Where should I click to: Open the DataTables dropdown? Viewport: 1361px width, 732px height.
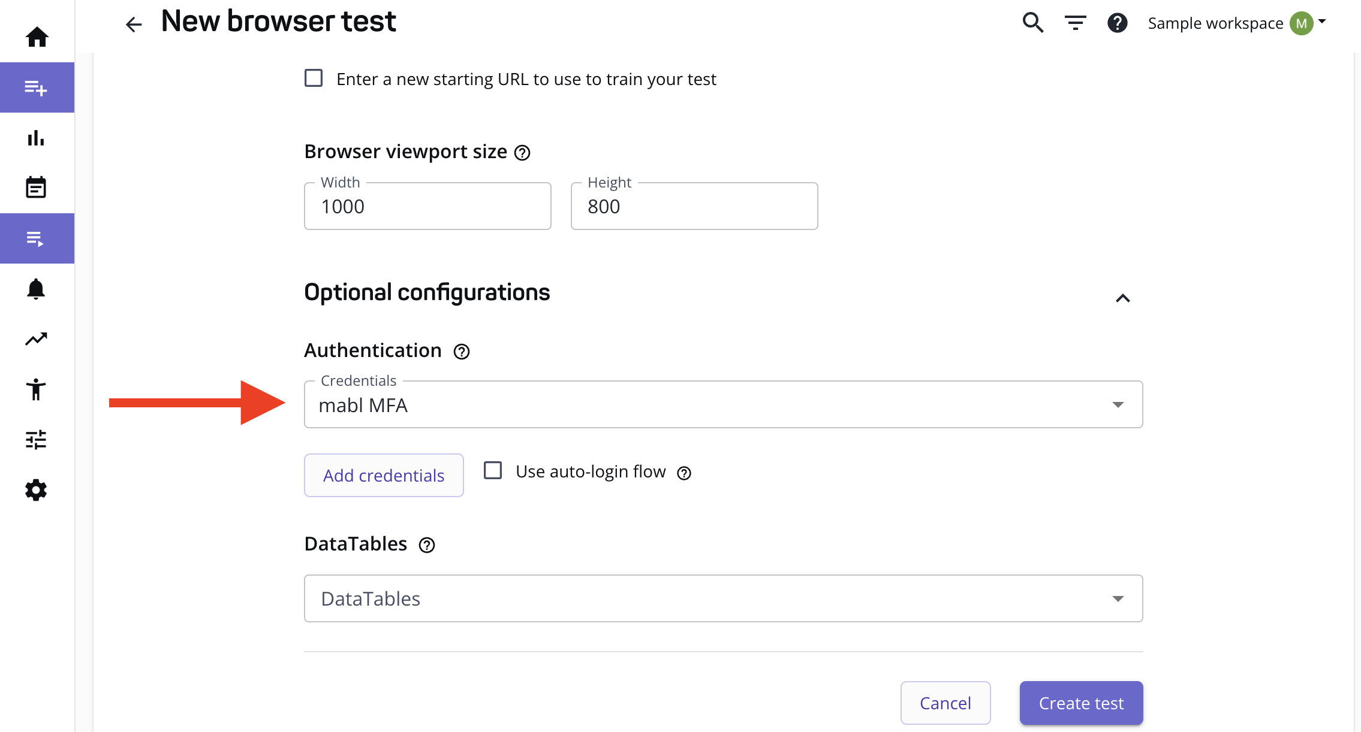click(x=1118, y=598)
